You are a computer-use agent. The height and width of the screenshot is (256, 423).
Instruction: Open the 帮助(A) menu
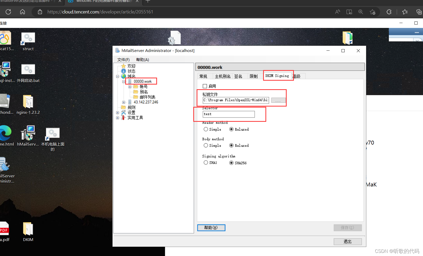pyautogui.click(x=142, y=59)
